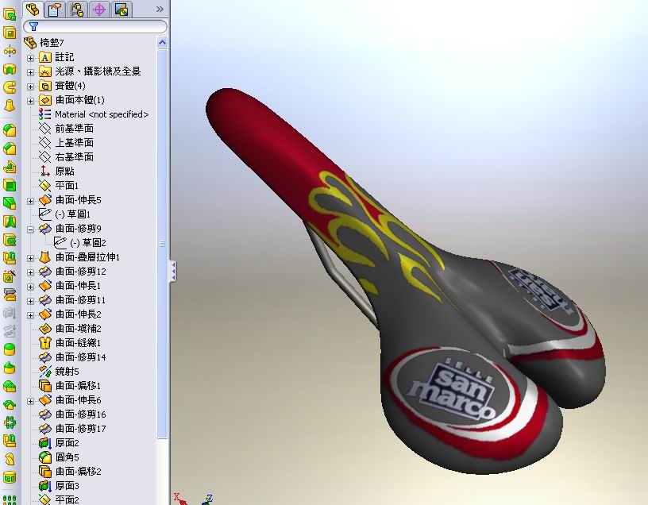Click the Lofted Boss bell-shaped icon
The height and width of the screenshot is (505, 648).
10,106
